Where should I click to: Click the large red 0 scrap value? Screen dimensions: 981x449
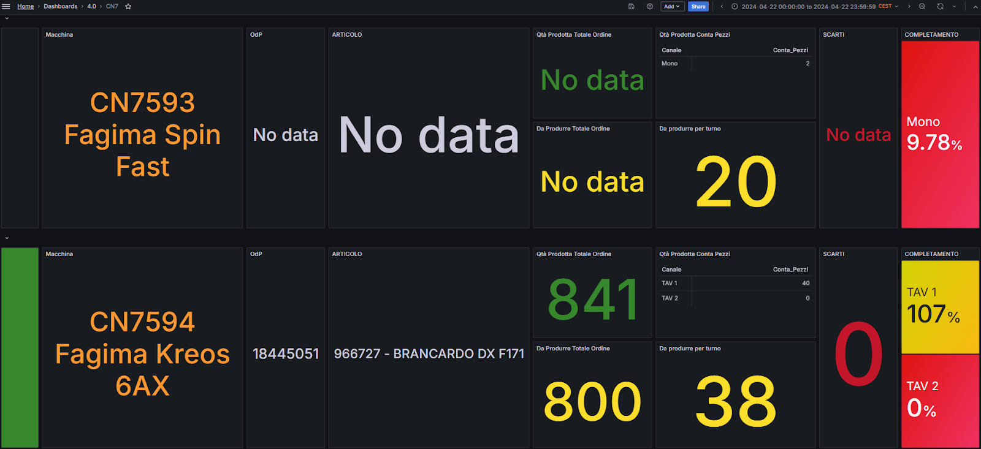[x=858, y=354]
